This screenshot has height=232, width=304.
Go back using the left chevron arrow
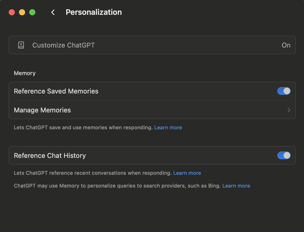[53, 12]
